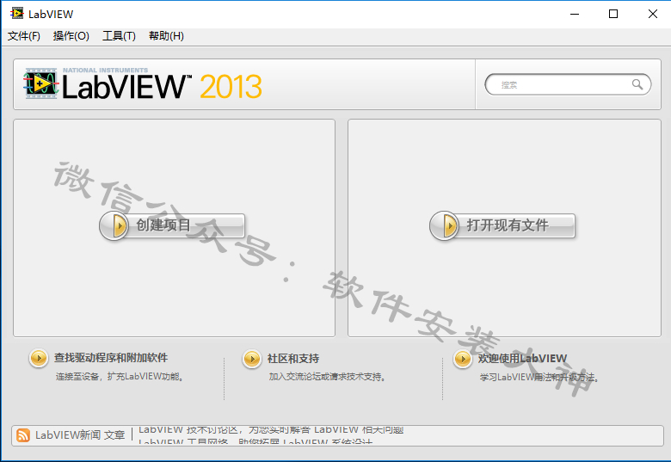Click the search field in header

pos(569,84)
